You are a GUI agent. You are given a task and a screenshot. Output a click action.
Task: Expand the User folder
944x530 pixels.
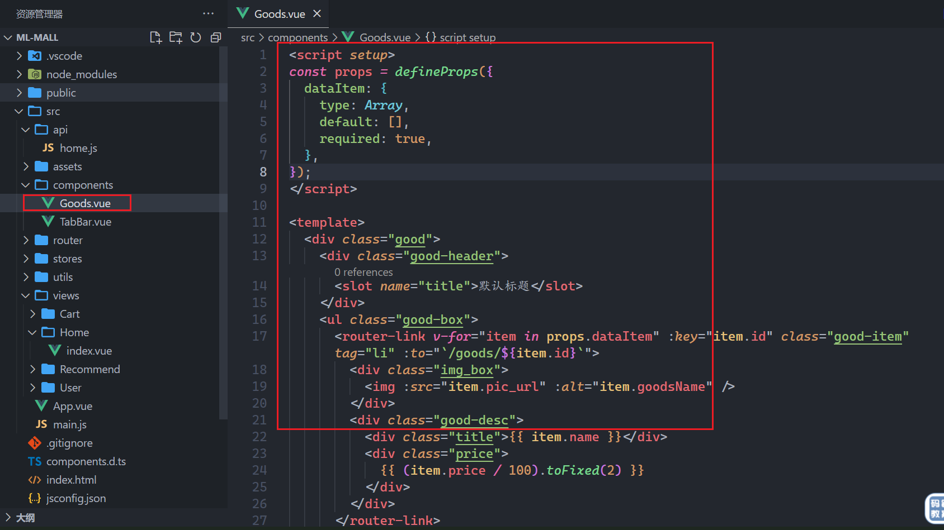point(32,388)
